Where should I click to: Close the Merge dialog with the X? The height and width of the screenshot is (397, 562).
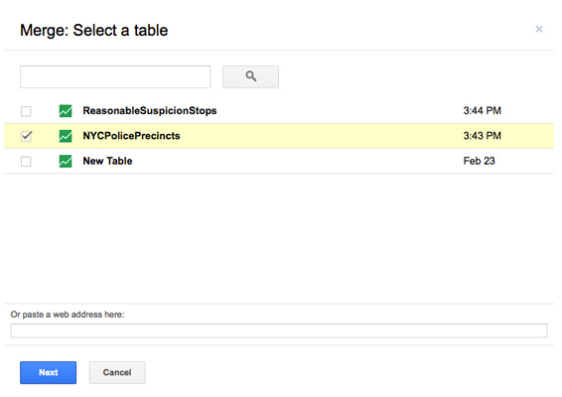(539, 29)
